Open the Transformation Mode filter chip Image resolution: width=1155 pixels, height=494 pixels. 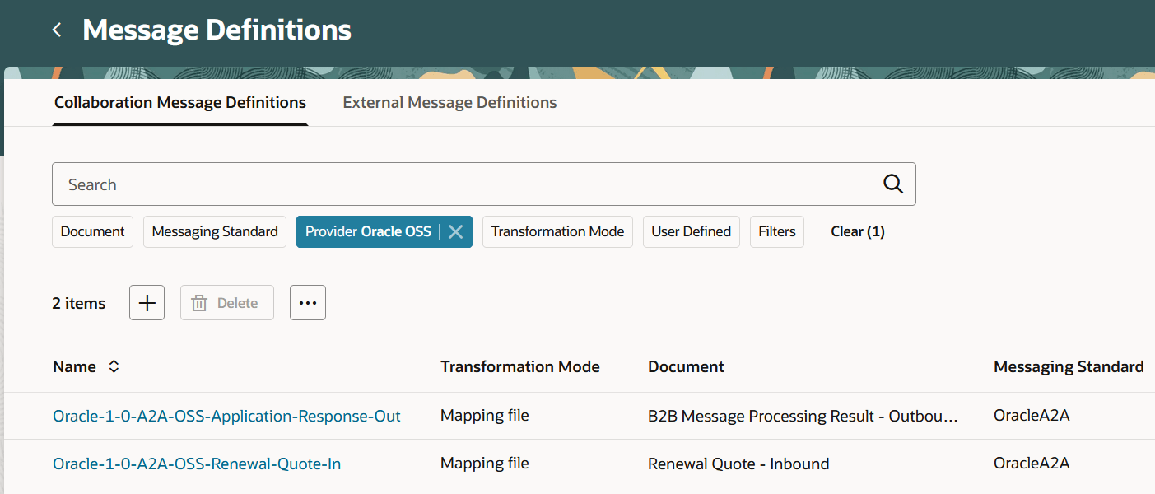pyautogui.click(x=557, y=232)
